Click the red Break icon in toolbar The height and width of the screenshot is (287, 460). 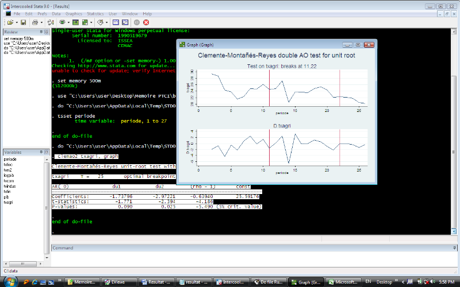146,22
